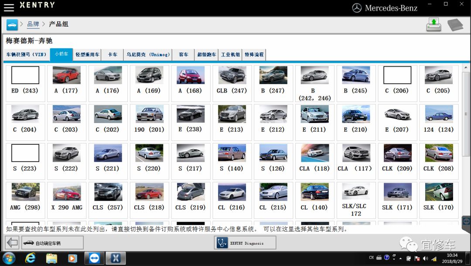Pick the A (169) model
The width and height of the screenshot is (471, 266).
tap(149, 83)
